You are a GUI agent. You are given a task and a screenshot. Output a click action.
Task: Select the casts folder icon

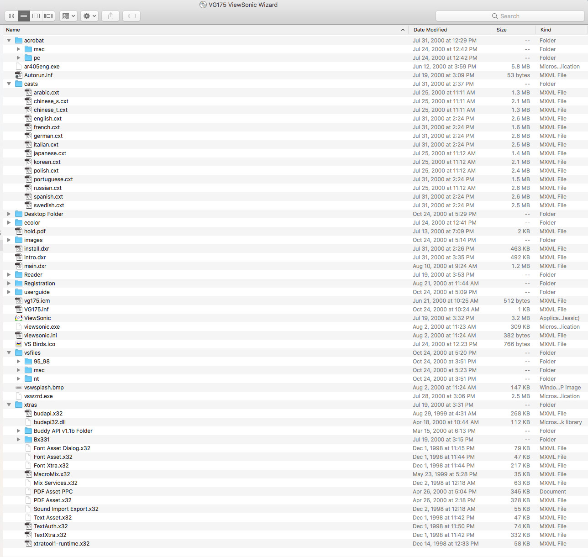point(19,84)
